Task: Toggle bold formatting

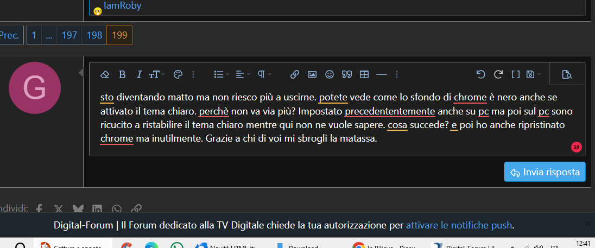Action: [122, 74]
